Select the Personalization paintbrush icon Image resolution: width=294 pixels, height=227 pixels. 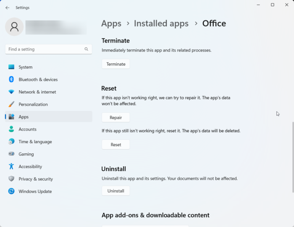pyautogui.click(x=11, y=104)
